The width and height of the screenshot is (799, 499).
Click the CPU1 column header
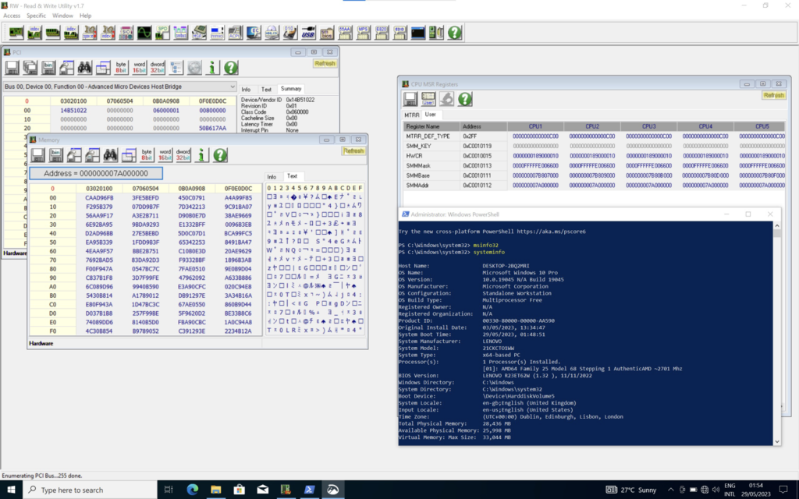pos(535,126)
